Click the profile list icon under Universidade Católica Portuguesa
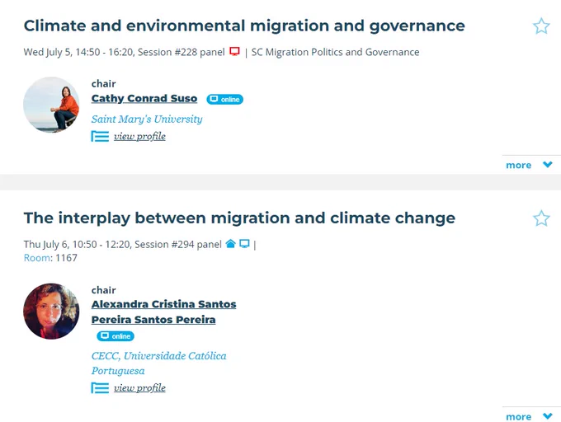The image size is (561, 422). (x=100, y=388)
